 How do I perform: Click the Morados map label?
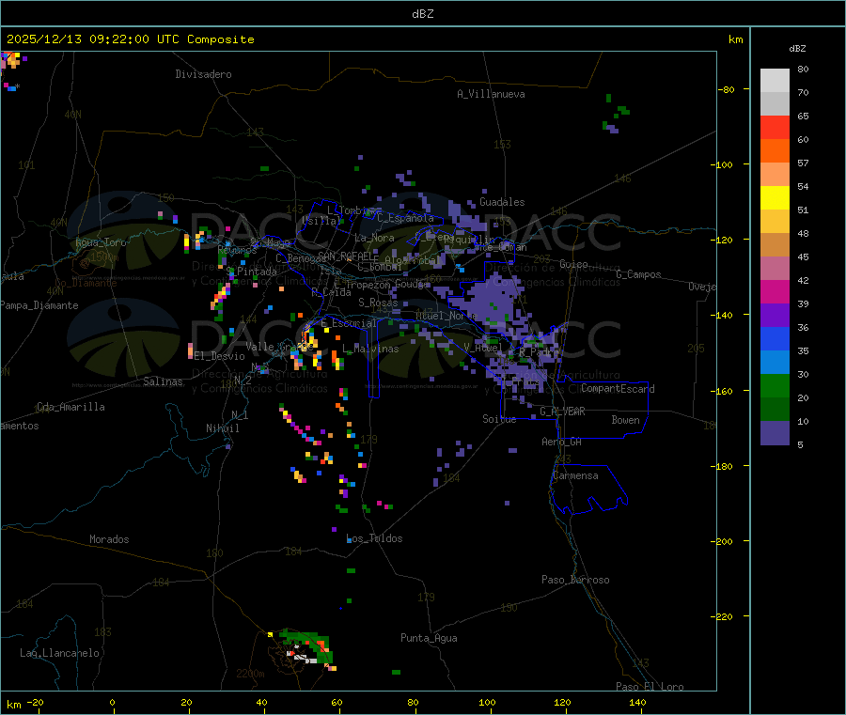click(x=110, y=539)
